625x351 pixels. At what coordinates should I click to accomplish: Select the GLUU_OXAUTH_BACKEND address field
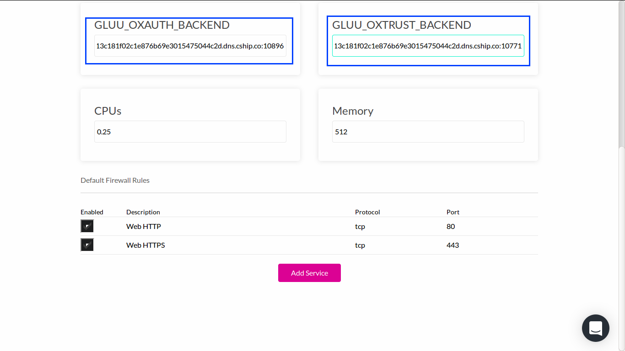(x=190, y=46)
